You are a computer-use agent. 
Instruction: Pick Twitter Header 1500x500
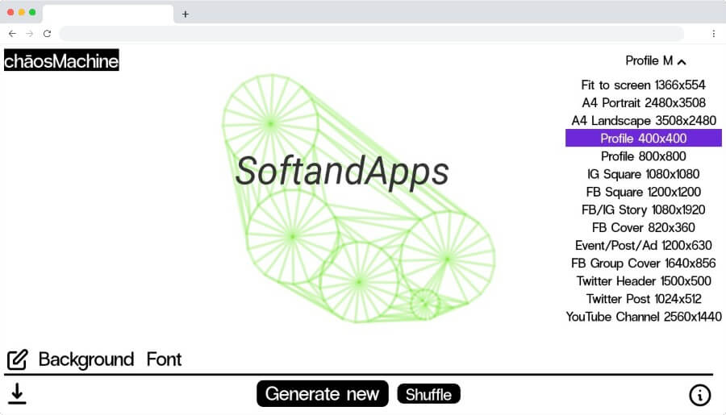[x=643, y=281]
